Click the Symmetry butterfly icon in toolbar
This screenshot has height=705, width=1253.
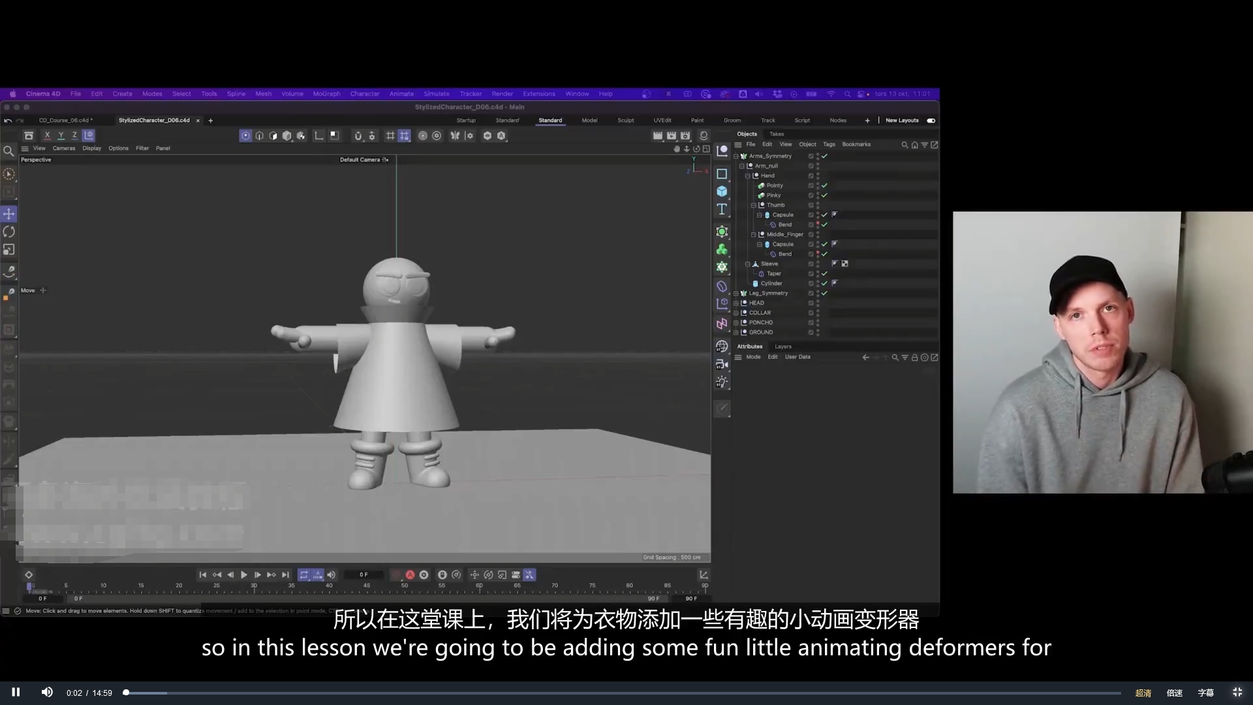[455, 136]
